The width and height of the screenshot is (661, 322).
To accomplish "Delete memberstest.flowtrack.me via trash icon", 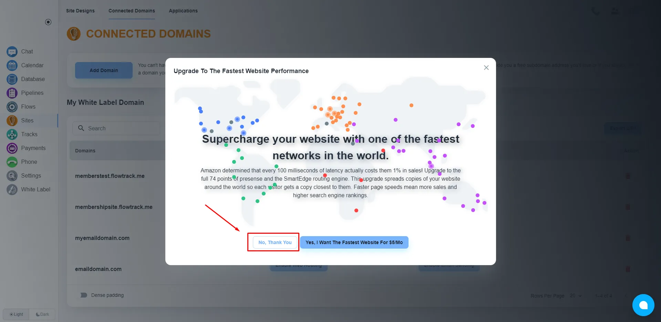I will click(628, 176).
